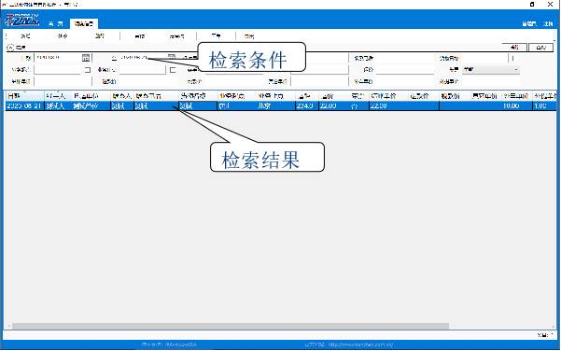Switch to the home tab in blue header
Viewport: 561px width, 351px height.
(56, 23)
